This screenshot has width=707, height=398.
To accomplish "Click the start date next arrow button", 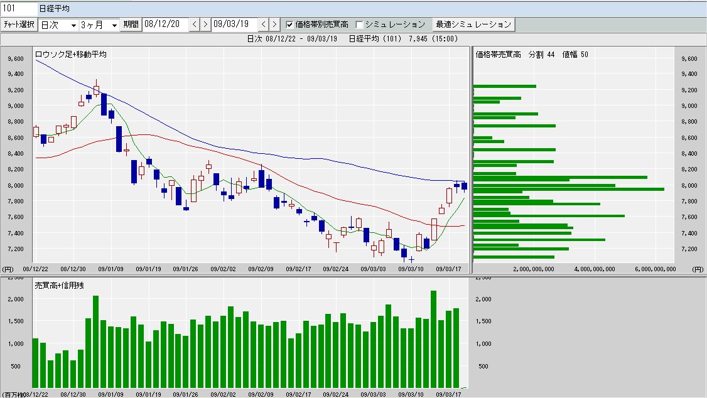I will (x=205, y=24).
